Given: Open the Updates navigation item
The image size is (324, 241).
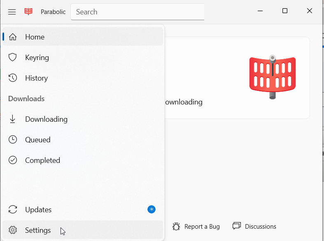Looking at the screenshot, I should 38,210.
